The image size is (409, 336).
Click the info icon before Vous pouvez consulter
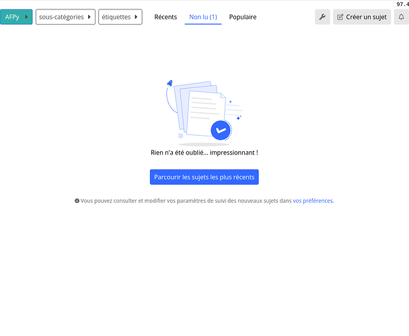(x=77, y=201)
